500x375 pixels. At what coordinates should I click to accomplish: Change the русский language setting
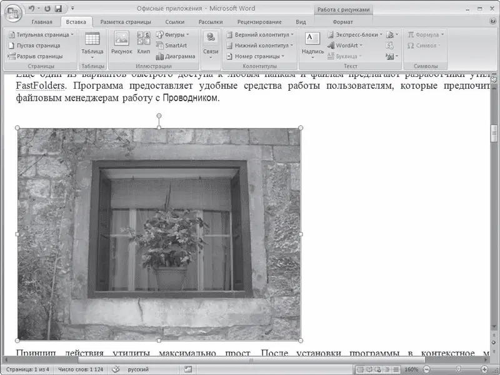[x=138, y=369]
